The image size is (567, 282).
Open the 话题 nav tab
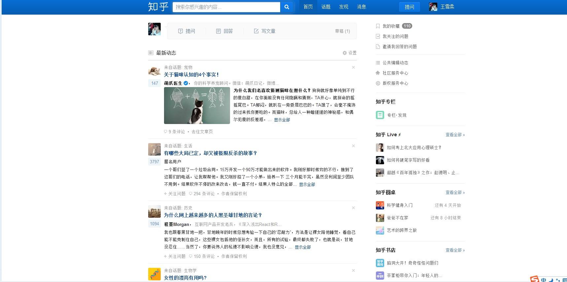(326, 7)
